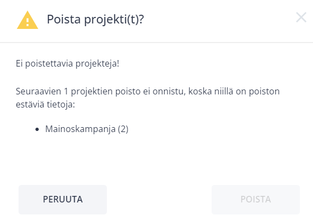This screenshot has height=221, width=313.
Task: Click the word 'Mainoskampanja' in the blocked list
Action: coord(81,129)
